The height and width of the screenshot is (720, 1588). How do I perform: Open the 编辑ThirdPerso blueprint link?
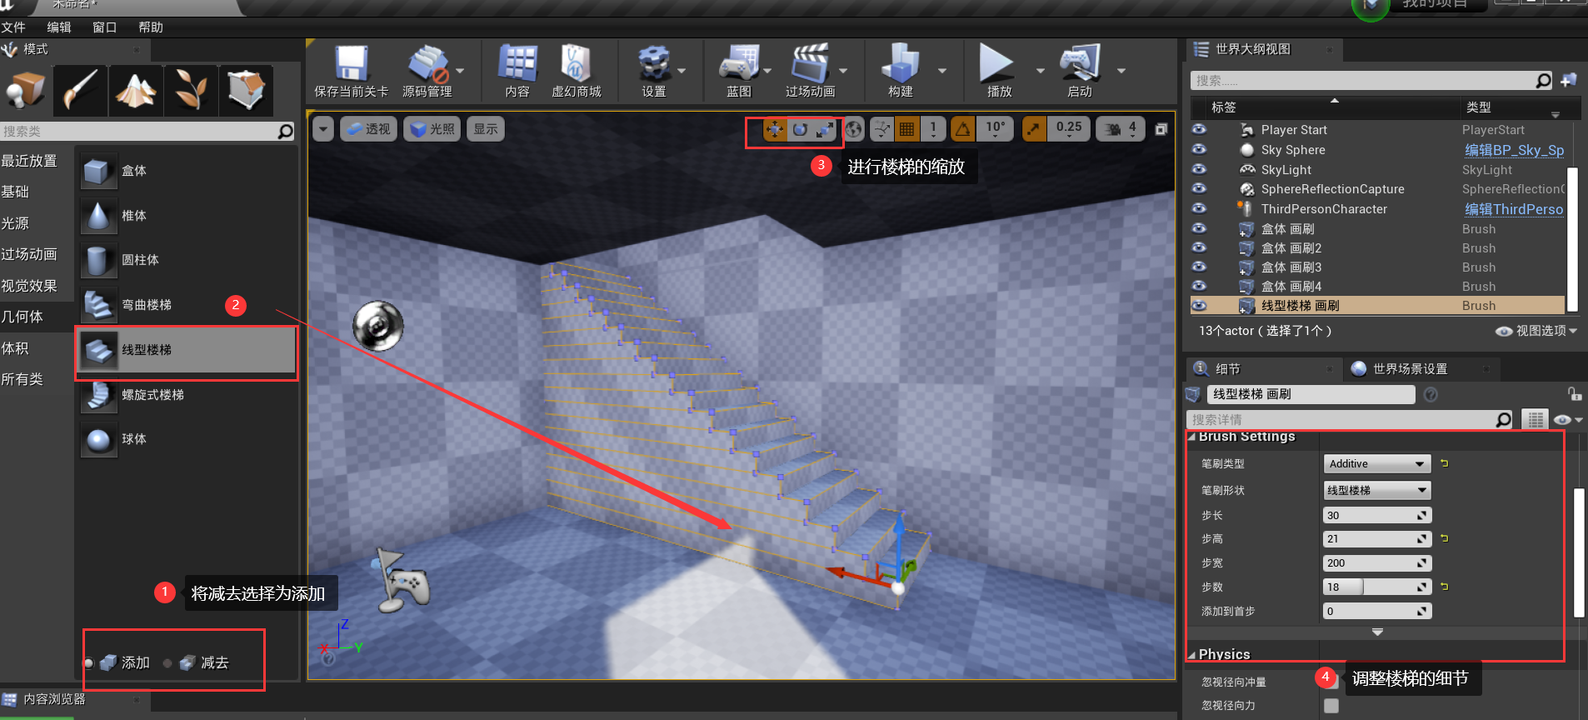tap(1514, 209)
